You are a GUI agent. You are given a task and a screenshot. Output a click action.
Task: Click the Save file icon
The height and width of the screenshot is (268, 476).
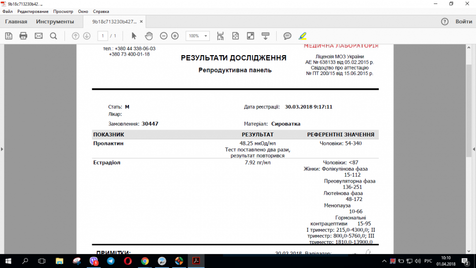point(8,36)
